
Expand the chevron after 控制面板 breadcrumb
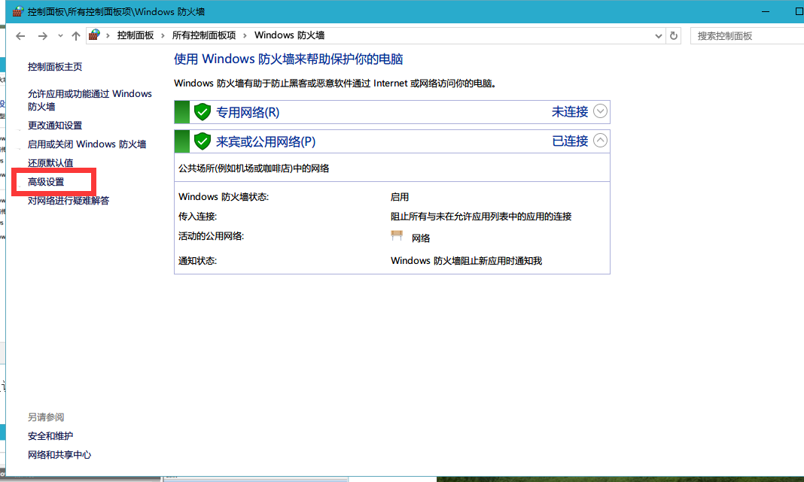coord(163,35)
